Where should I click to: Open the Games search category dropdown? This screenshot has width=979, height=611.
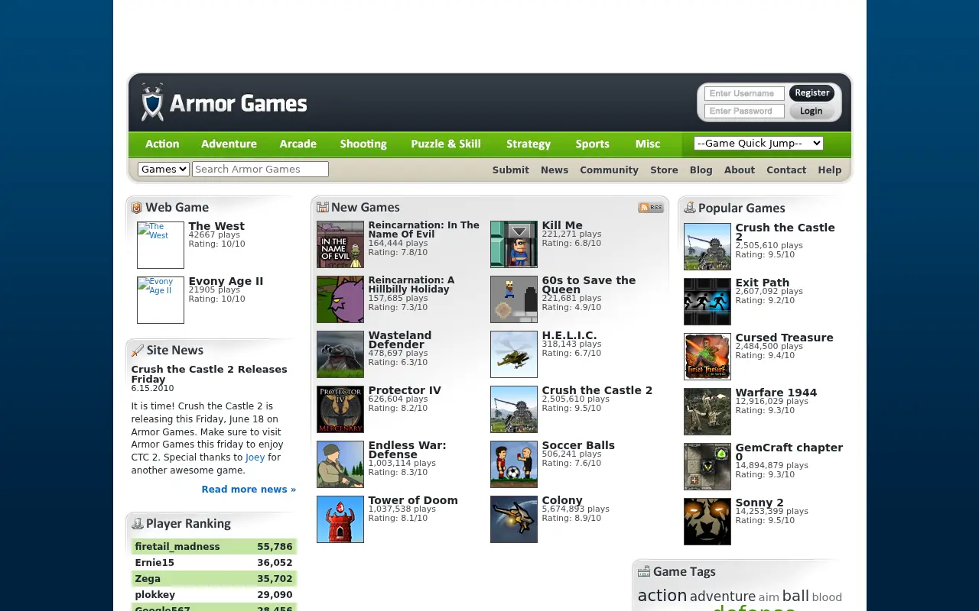pos(164,169)
